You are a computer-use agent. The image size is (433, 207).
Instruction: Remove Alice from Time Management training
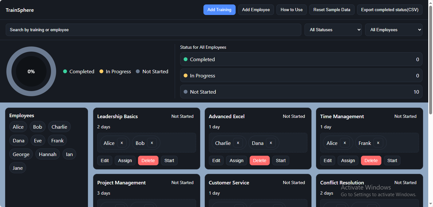pos(344,143)
